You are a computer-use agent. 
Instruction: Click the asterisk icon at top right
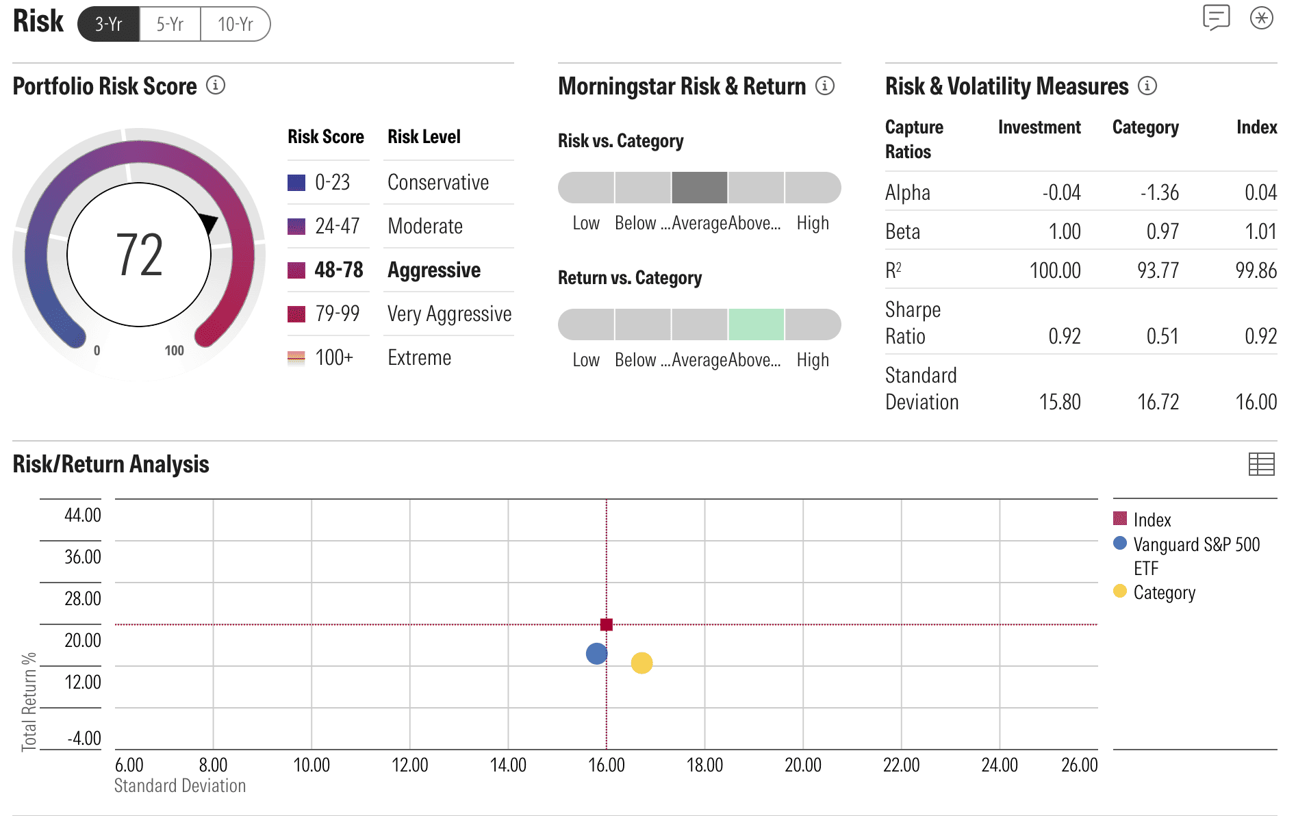pos(1261,18)
